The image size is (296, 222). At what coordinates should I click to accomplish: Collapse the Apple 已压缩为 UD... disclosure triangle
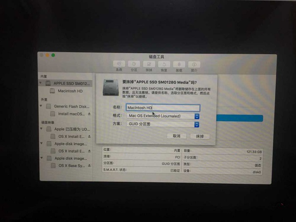point(41,129)
